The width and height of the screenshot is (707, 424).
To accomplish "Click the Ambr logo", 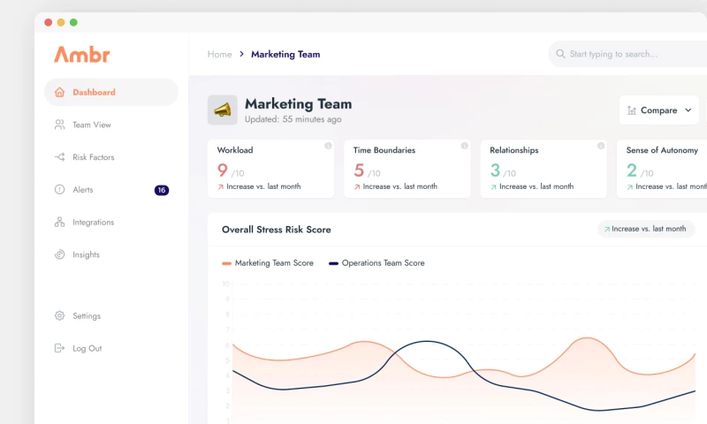I will (81, 54).
